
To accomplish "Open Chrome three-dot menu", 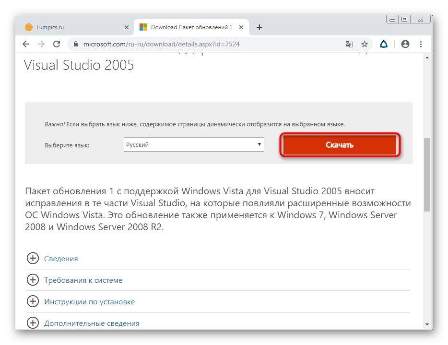I will [421, 44].
